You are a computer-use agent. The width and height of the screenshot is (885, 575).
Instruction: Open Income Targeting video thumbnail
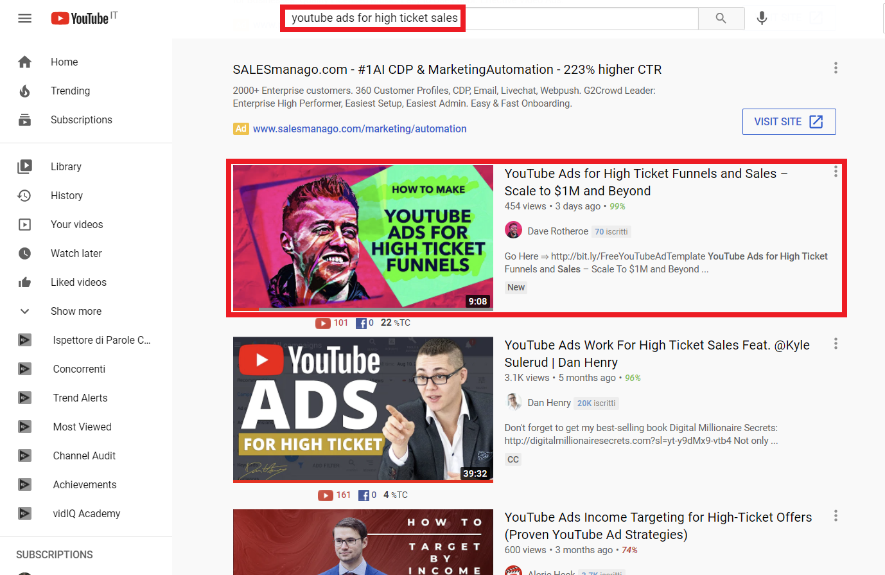pyautogui.click(x=363, y=542)
